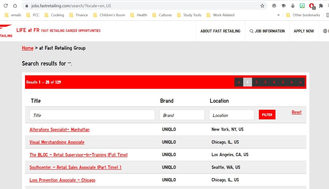Open the Health bookmark folder
Viewport: 329px width, 189px height.
[139, 15]
